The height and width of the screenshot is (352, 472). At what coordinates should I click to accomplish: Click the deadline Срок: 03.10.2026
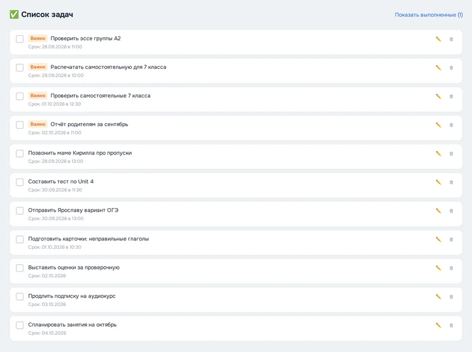pyautogui.click(x=47, y=304)
